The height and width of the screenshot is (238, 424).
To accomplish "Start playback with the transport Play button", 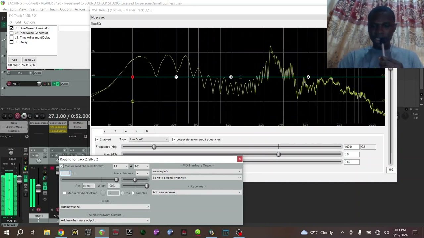I will pos(24,116).
